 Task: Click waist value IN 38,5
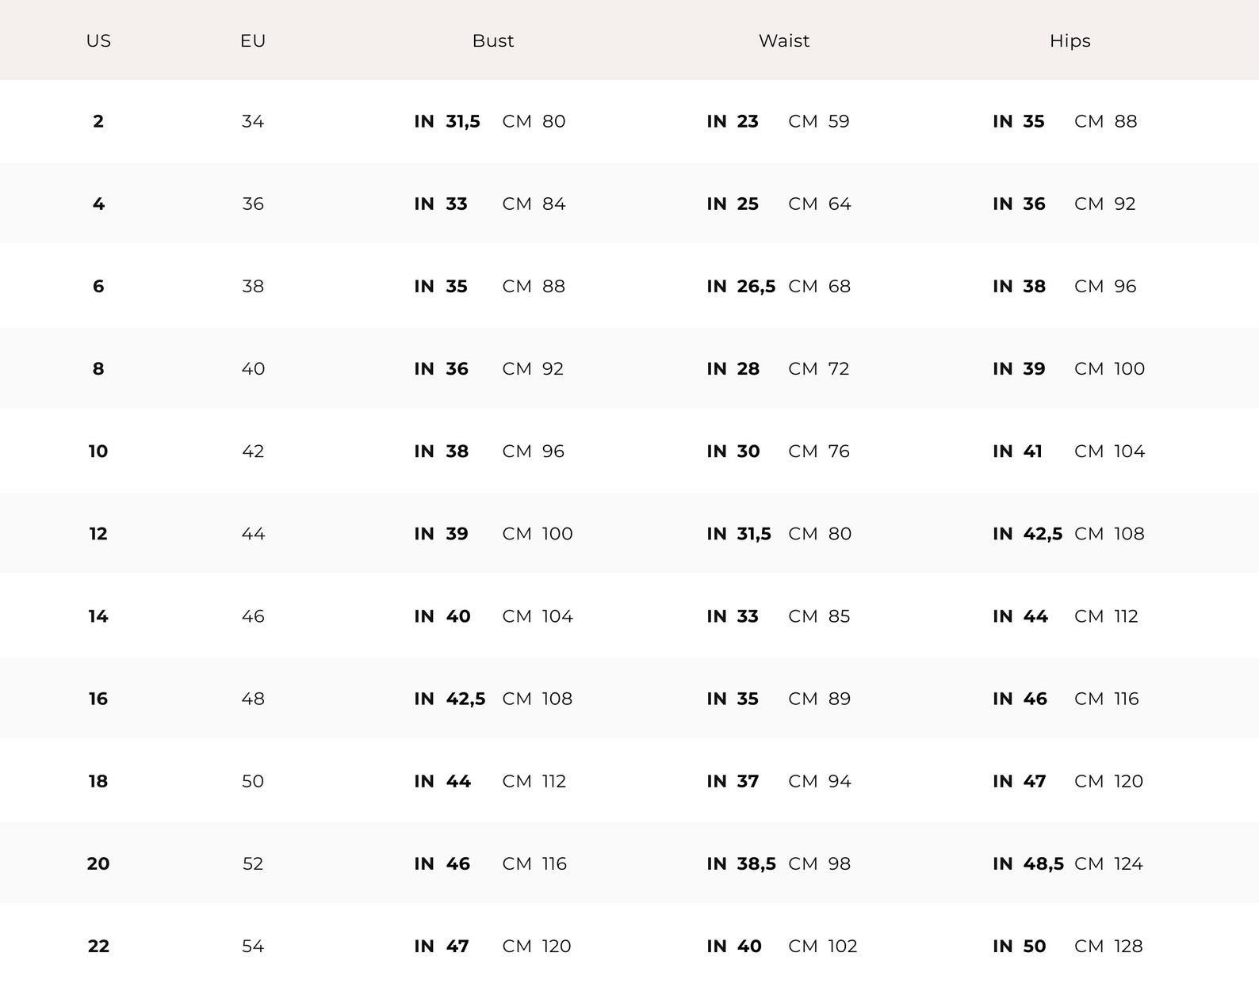click(741, 863)
